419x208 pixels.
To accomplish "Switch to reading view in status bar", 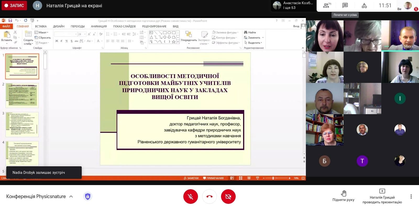I will pos(249,178).
